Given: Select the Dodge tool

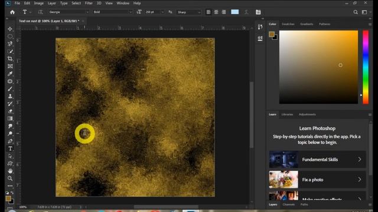Looking at the screenshot, I should click(10, 134).
